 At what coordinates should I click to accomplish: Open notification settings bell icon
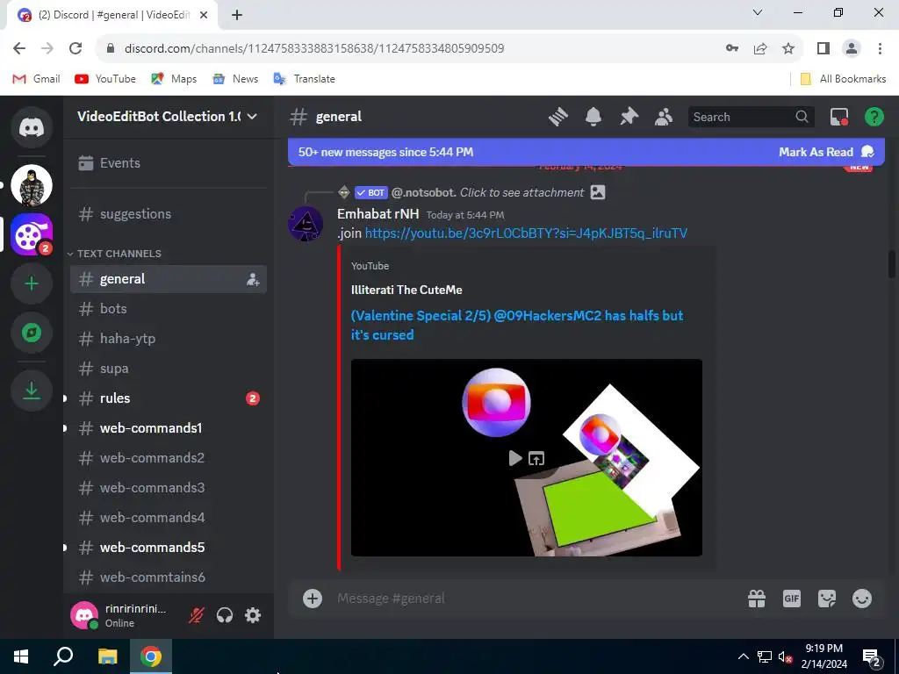pyautogui.click(x=593, y=117)
